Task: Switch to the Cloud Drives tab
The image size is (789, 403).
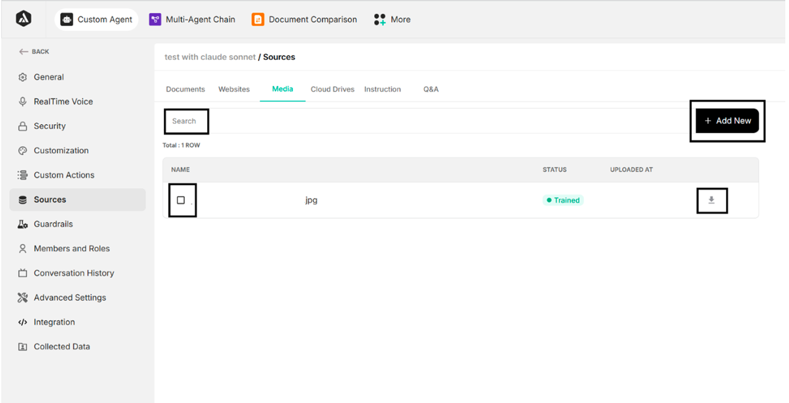Action: coord(332,89)
